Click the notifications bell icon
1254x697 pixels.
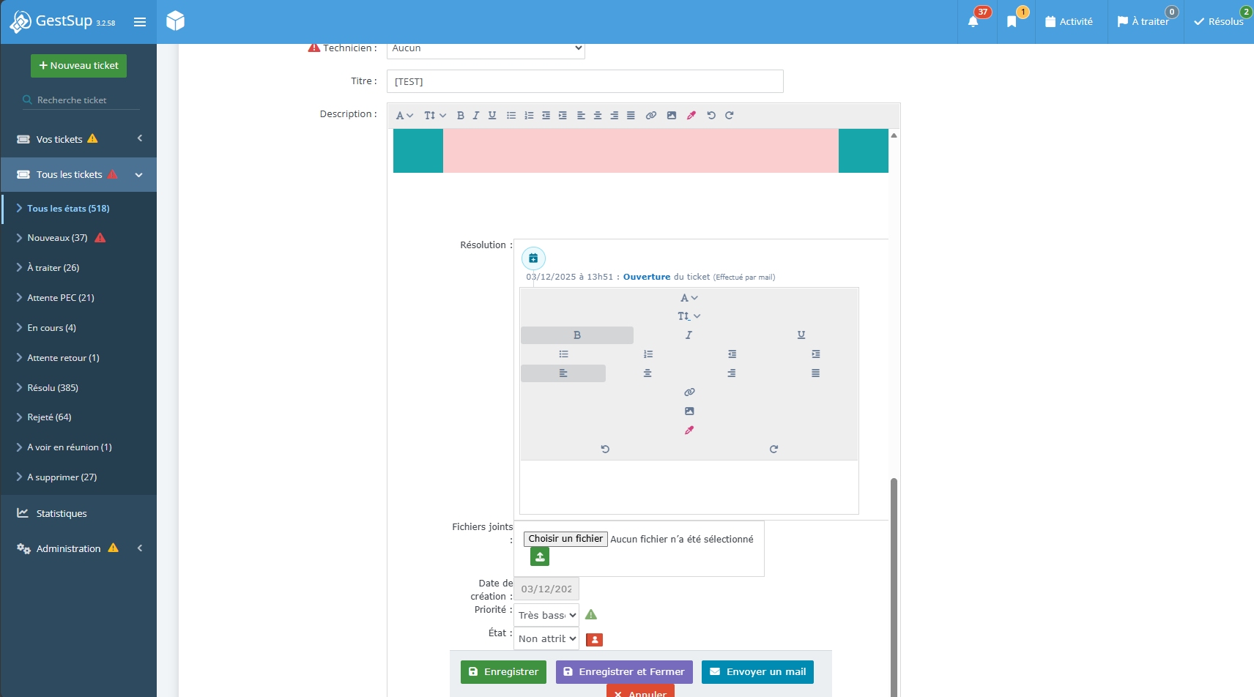click(x=973, y=22)
